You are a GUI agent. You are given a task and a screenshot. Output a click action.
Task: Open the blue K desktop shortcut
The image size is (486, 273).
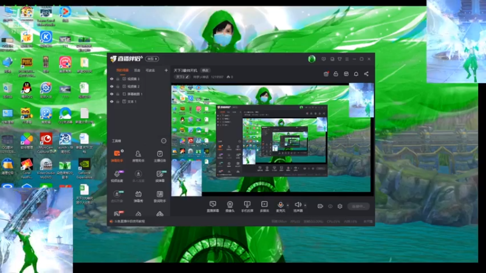(x=46, y=39)
